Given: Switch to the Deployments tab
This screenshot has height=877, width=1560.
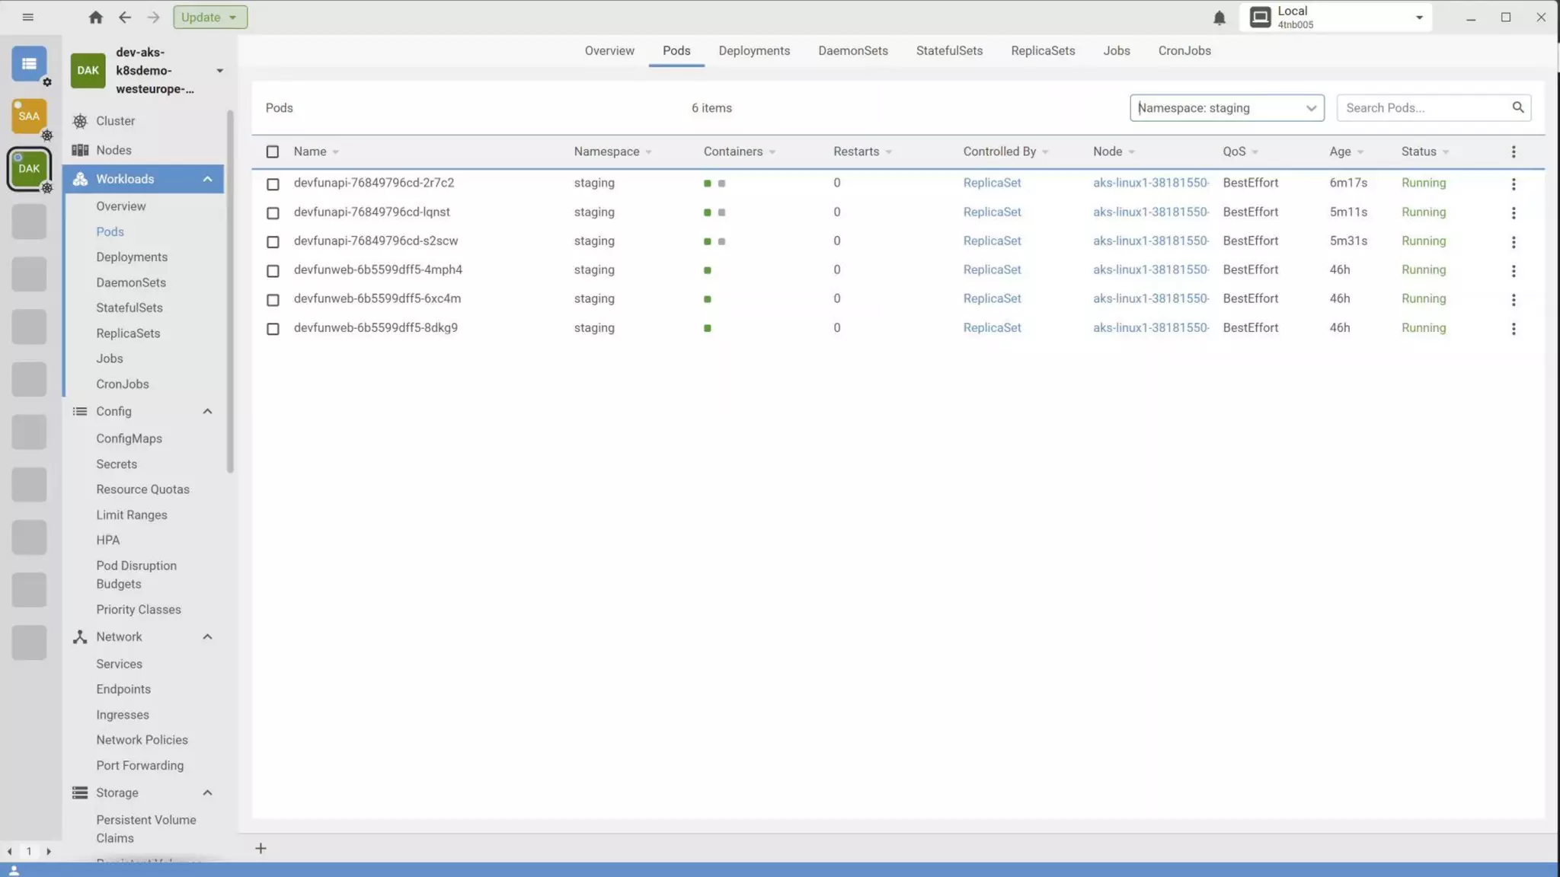Looking at the screenshot, I should (753, 50).
